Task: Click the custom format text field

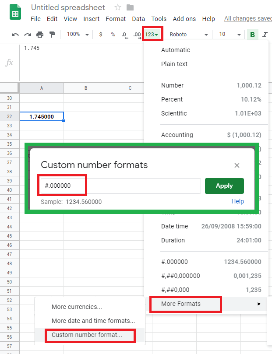Action: [x=120, y=186]
